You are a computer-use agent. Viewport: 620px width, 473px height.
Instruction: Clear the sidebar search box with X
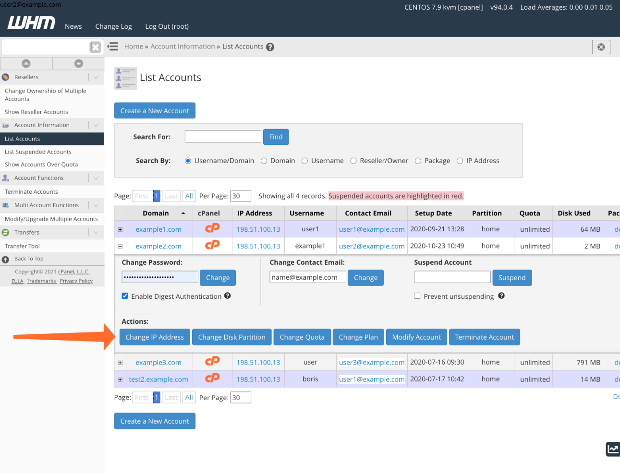pos(95,47)
